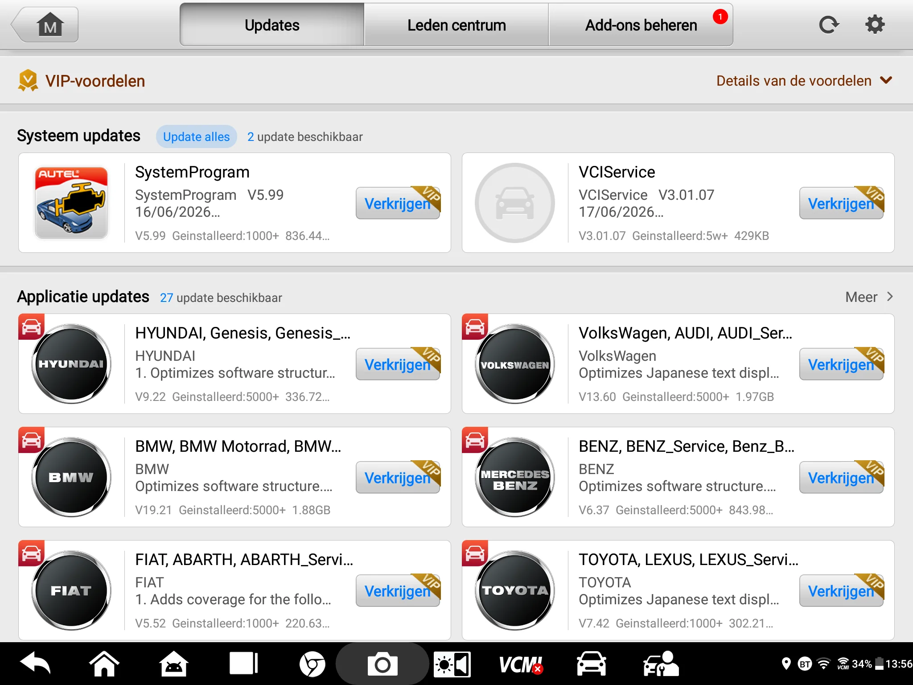This screenshot has height=685, width=913.
Task: Tap the location pin status icon
Action: pyautogui.click(x=786, y=664)
